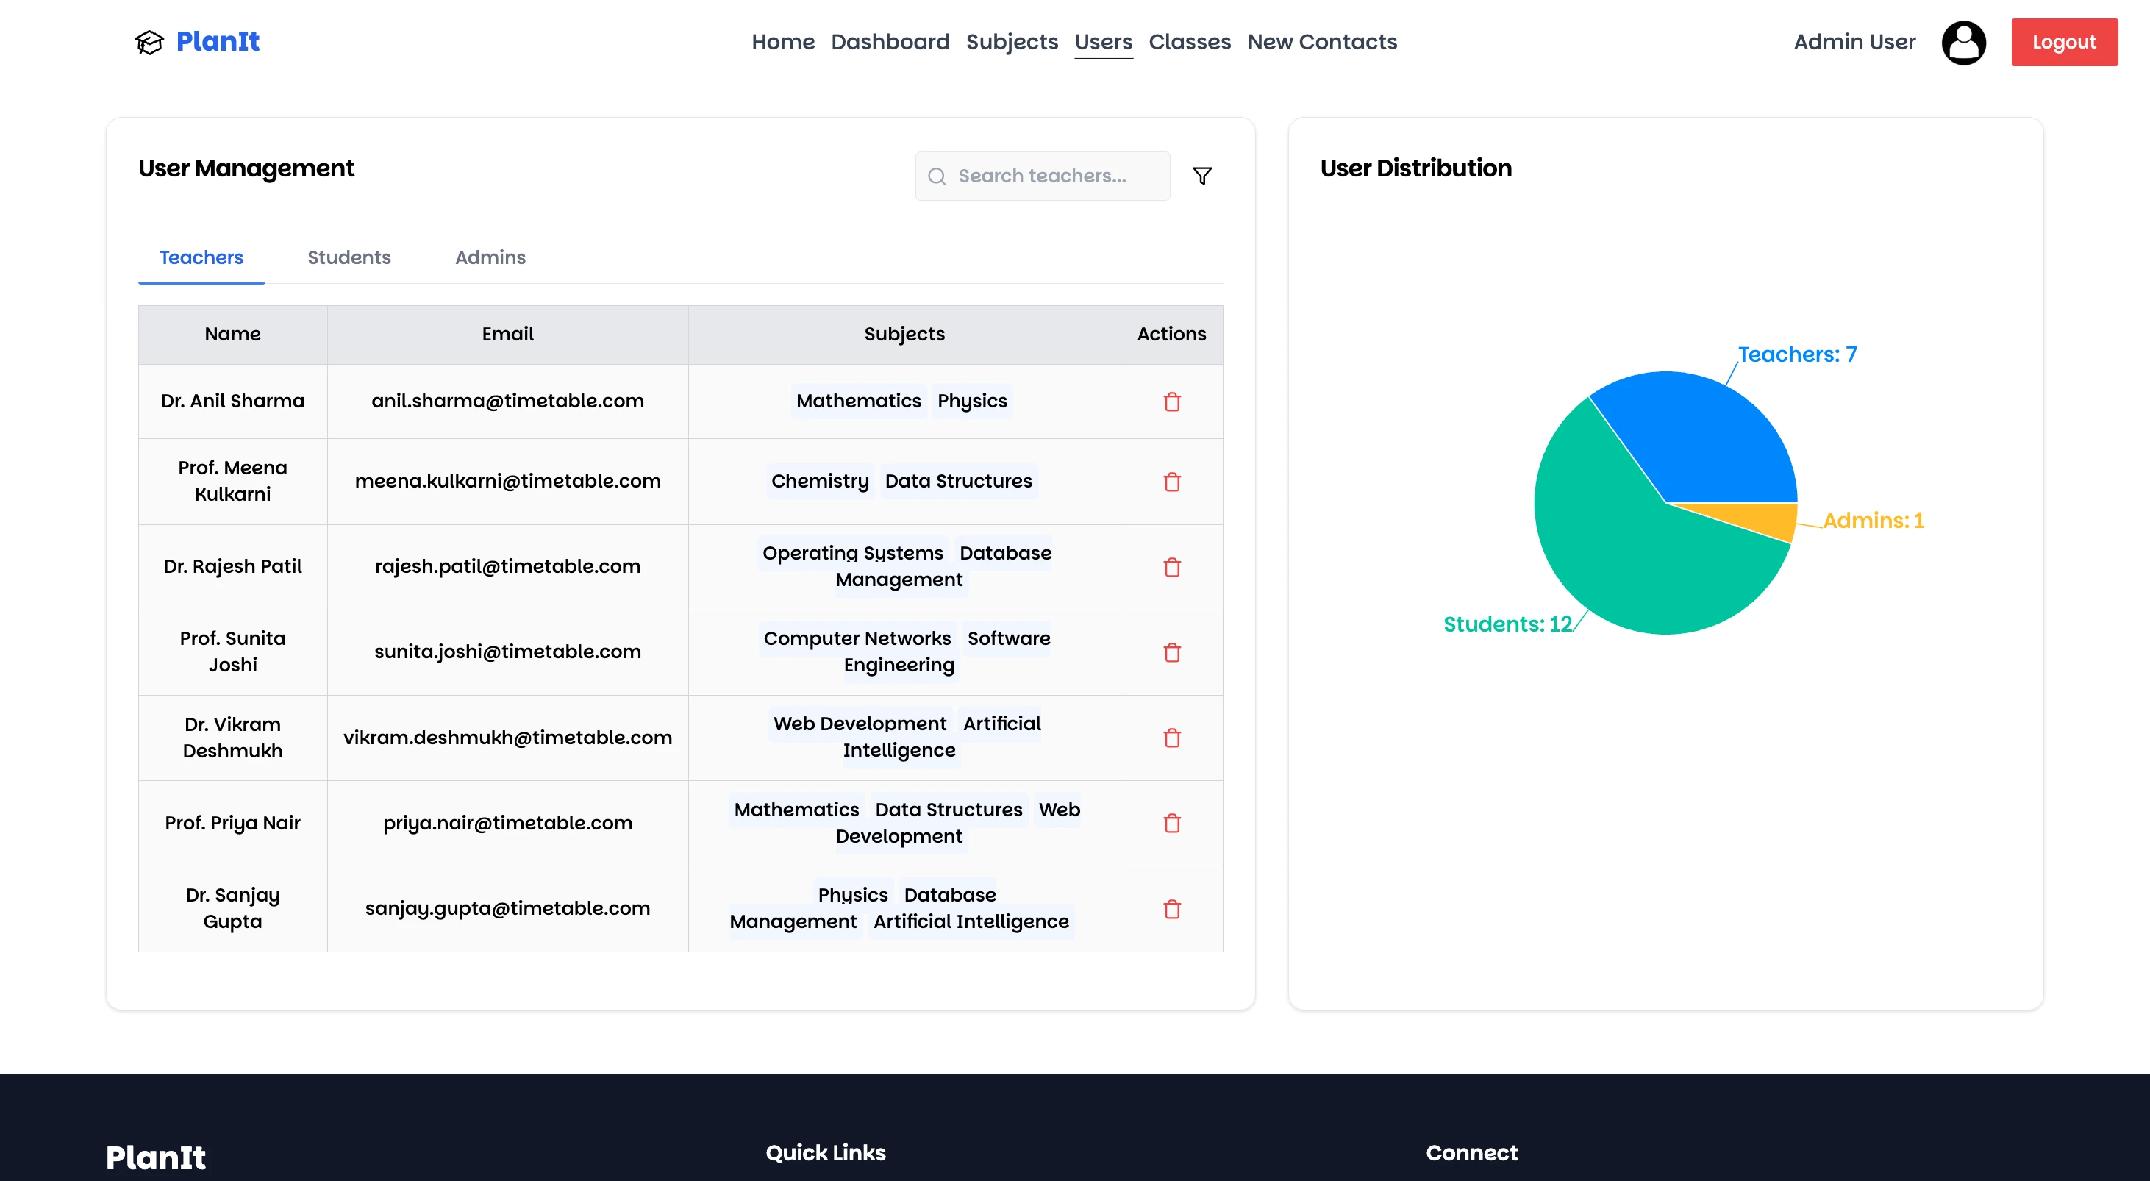Click Mathematics tag in Priya Nair's row
The height and width of the screenshot is (1181, 2150).
pyautogui.click(x=796, y=809)
